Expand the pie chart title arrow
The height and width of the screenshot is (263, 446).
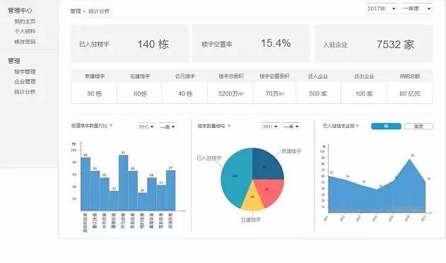(x=229, y=126)
